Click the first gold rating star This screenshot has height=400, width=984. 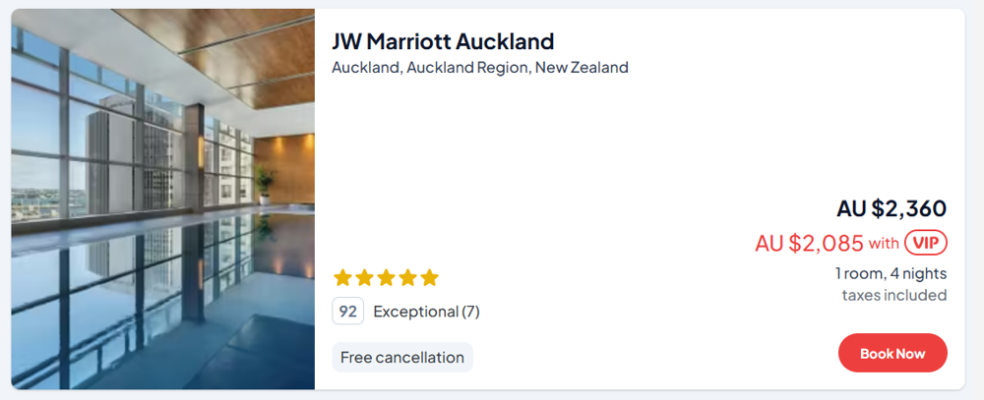tap(342, 278)
